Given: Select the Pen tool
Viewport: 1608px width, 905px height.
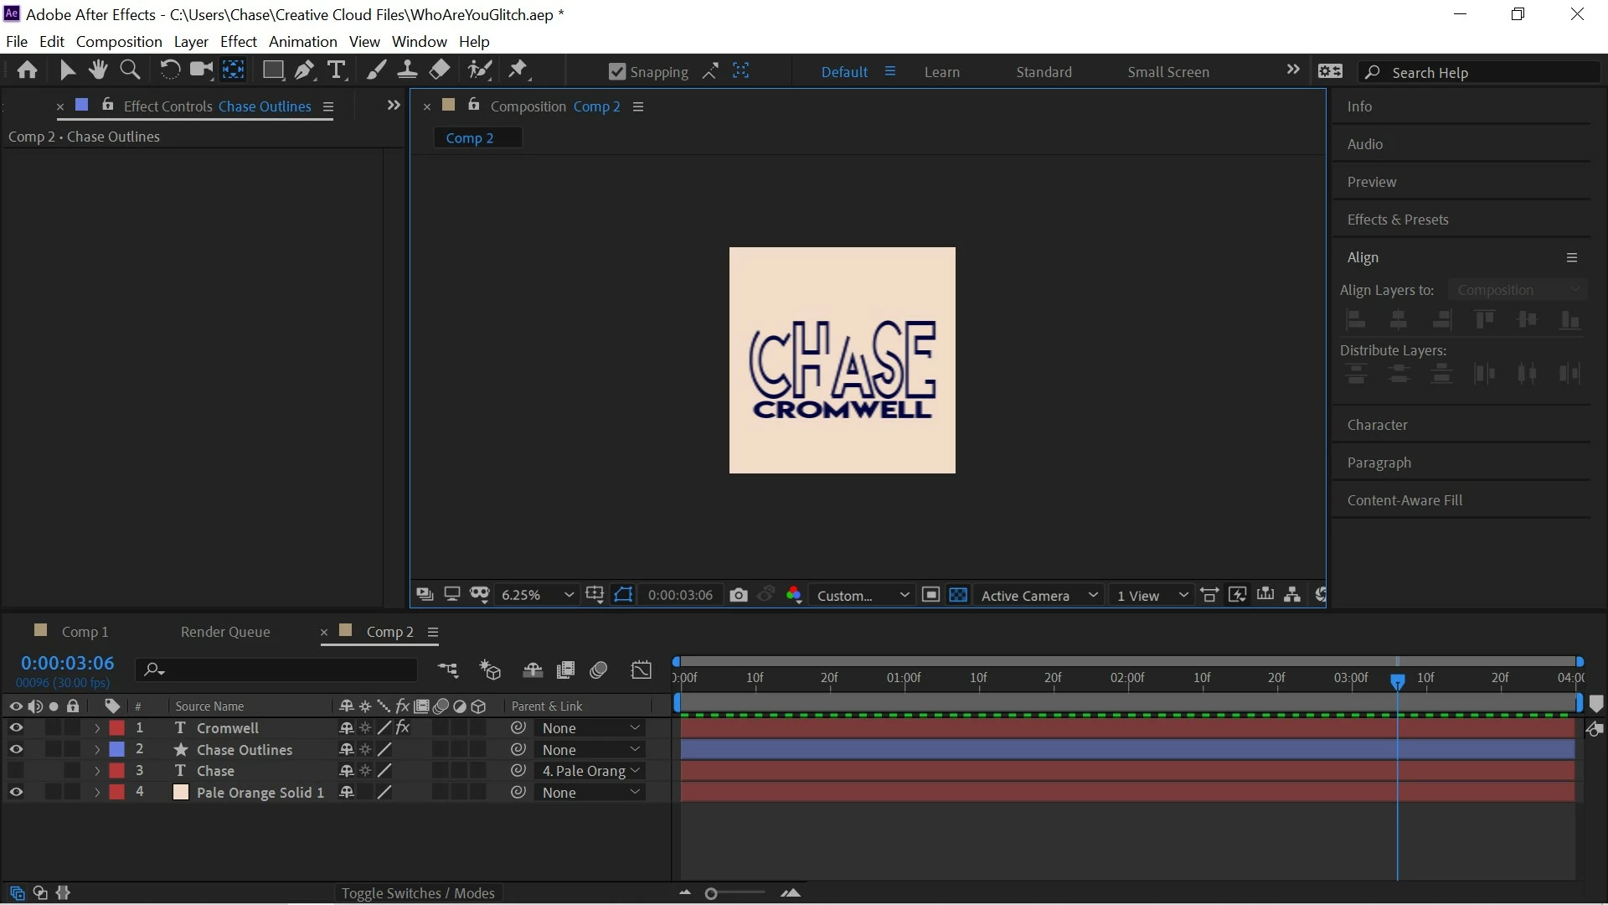Looking at the screenshot, I should pyautogui.click(x=304, y=70).
